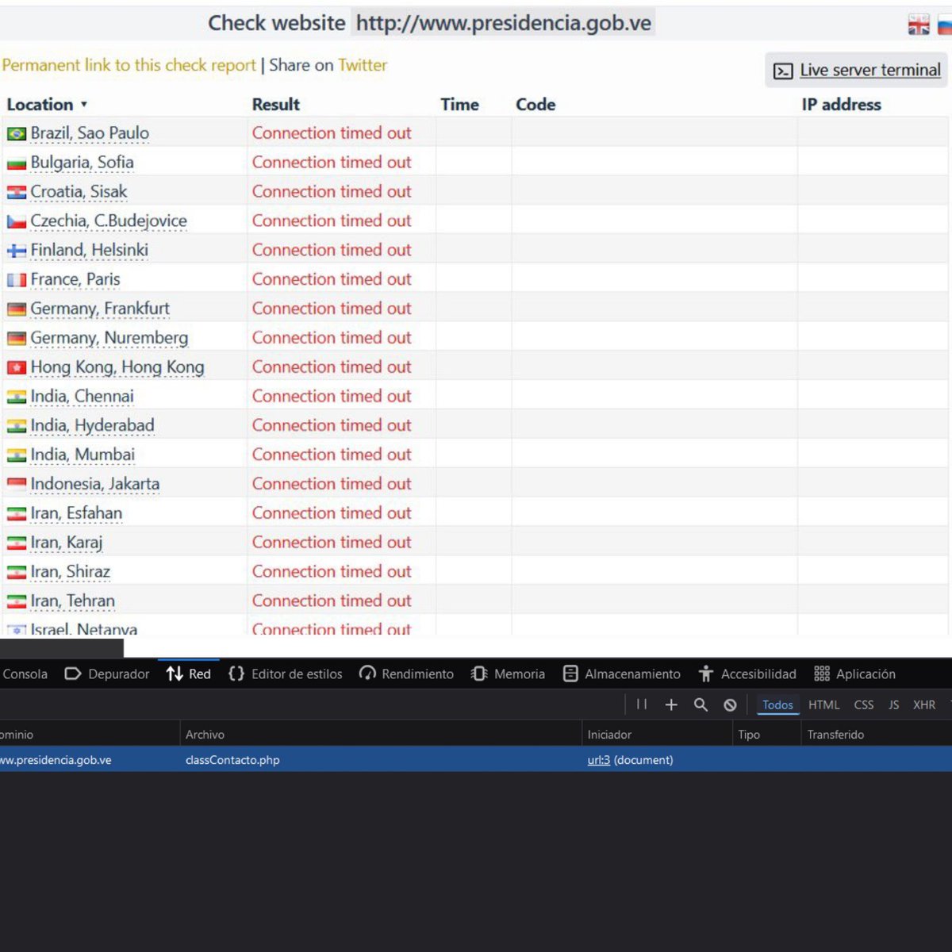
Task: Click the UK flag language icon
Action: point(919,25)
